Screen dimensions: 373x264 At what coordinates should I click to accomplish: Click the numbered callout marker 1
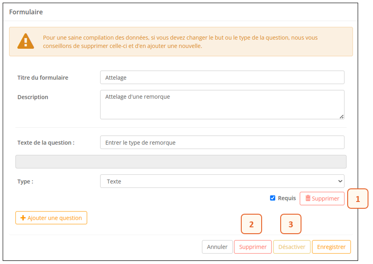(x=358, y=199)
